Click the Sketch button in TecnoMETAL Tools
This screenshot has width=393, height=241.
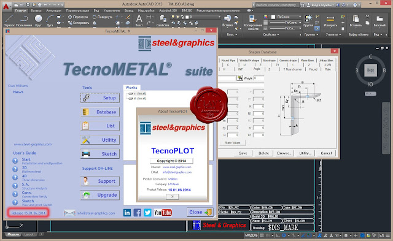click(x=100, y=154)
